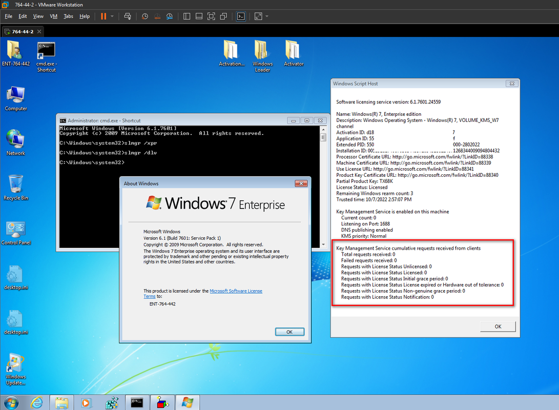Toggle the thumbnail bar view icon
The width and height of the screenshot is (559, 410).
199,16
